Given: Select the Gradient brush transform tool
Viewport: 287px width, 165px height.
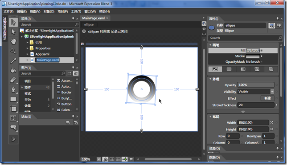Looking at the screenshot, I should point(13,80).
